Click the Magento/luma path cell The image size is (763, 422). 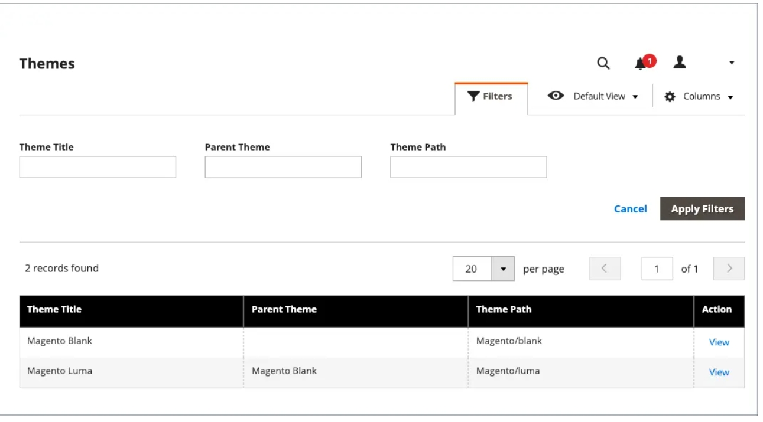click(581, 372)
